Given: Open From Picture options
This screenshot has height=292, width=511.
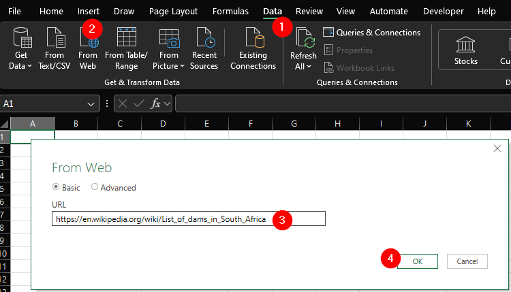Looking at the screenshot, I should tap(168, 48).
